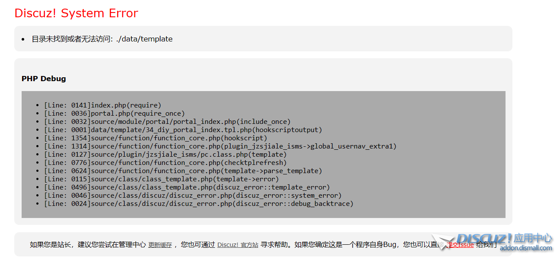Open the Discuz! 官方站 link
This screenshot has width=560, height=259.
(237, 245)
